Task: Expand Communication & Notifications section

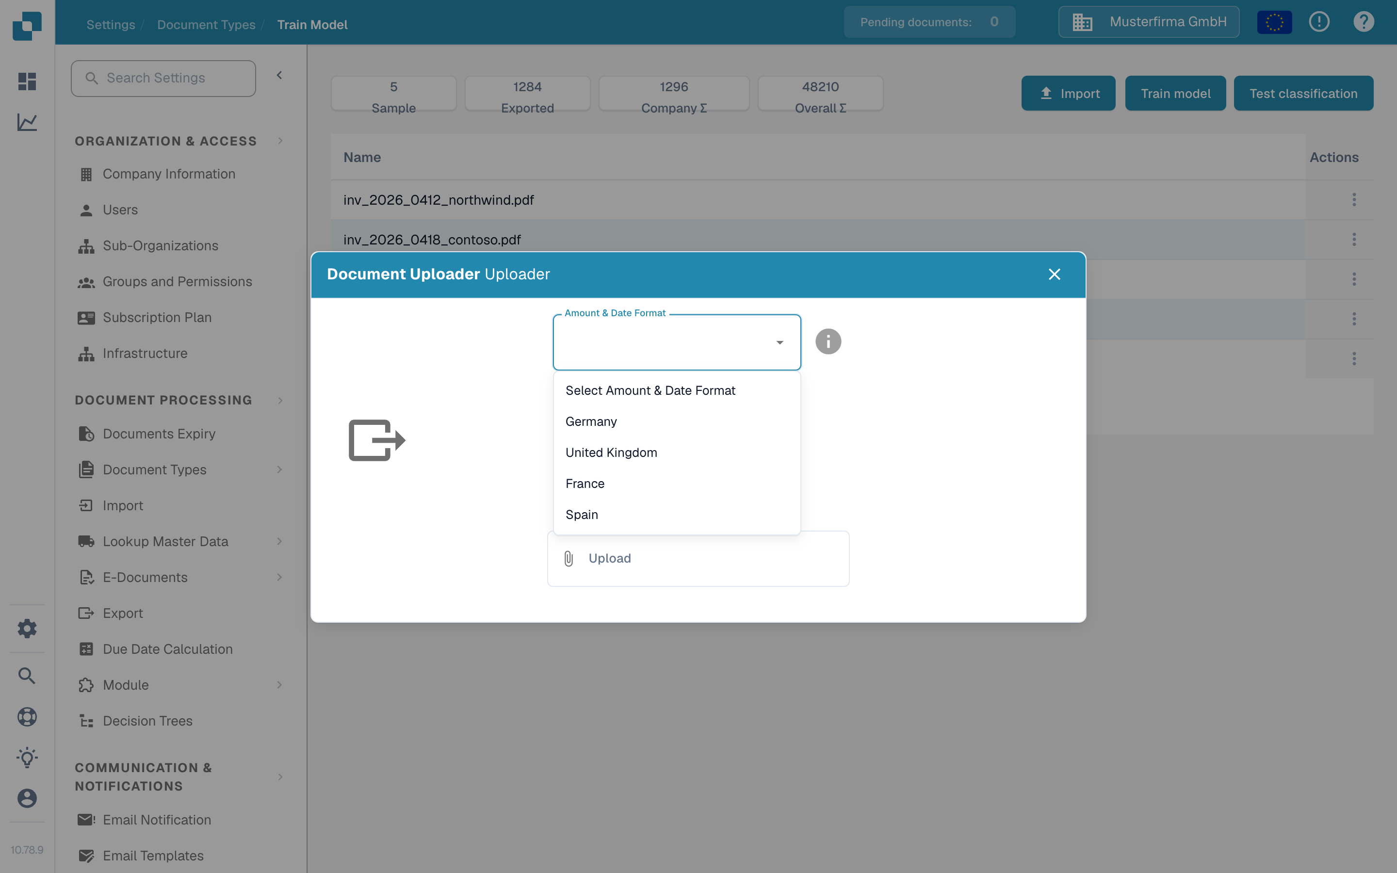Action: (x=280, y=776)
